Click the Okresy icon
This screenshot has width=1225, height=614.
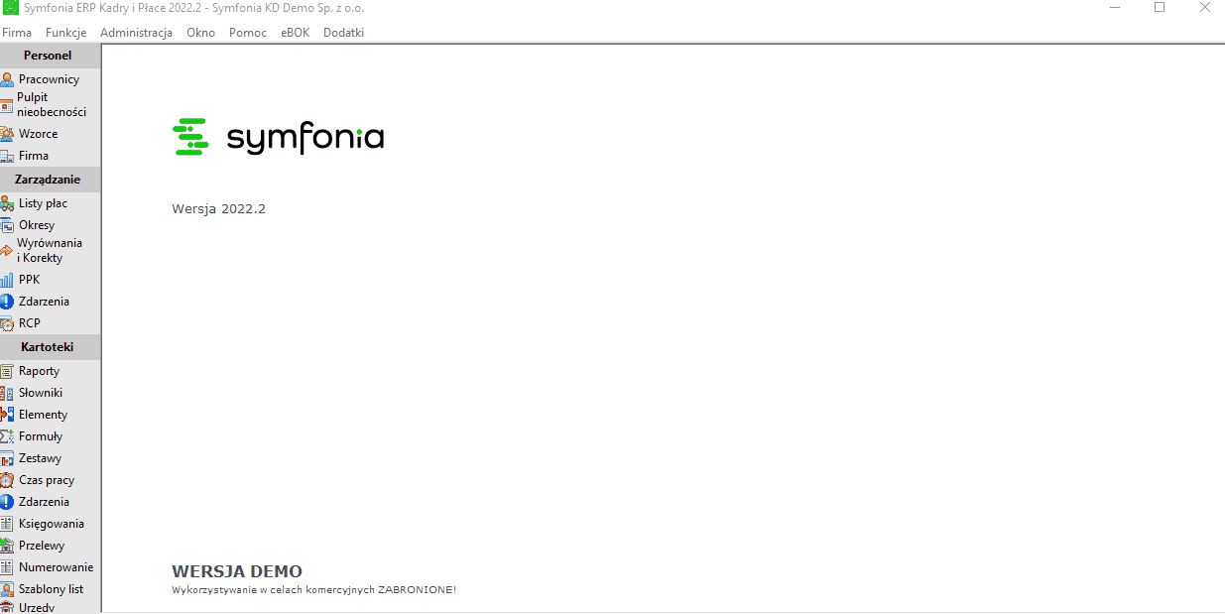tap(7, 225)
